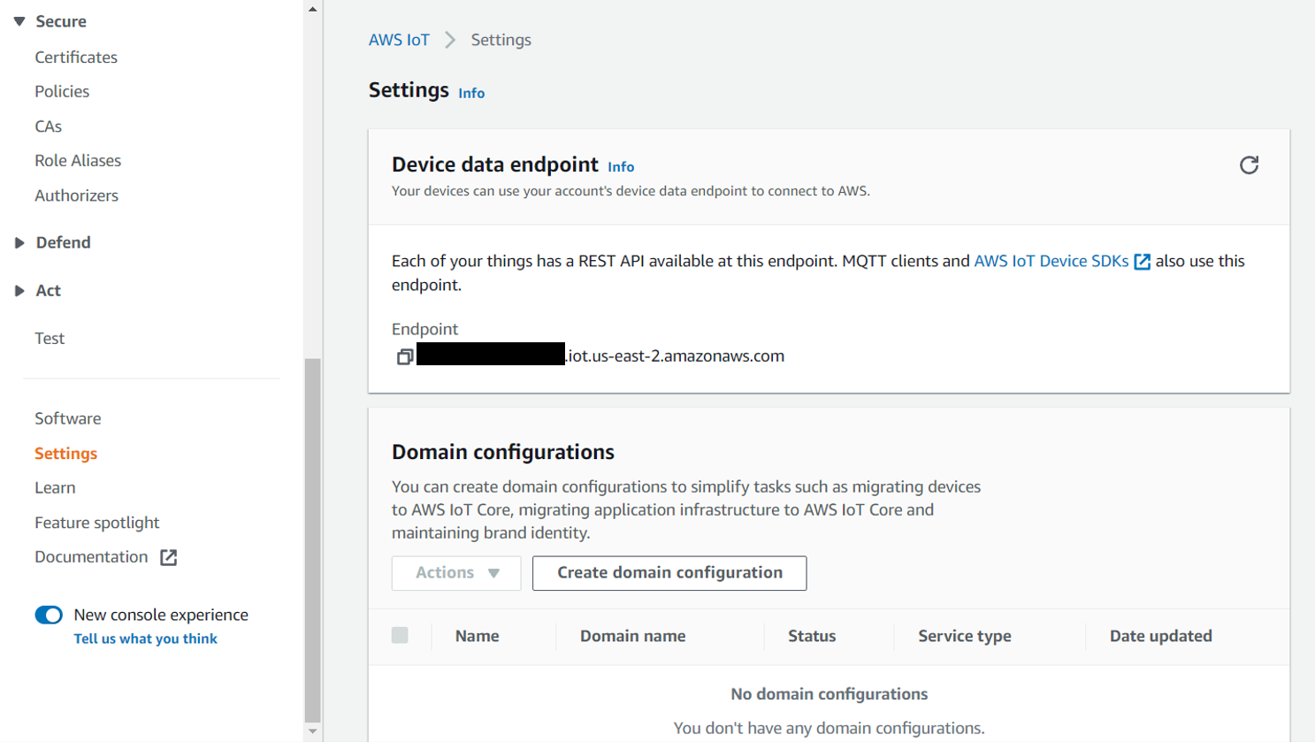Click sidebar scrollbar down arrow
The image size is (1315, 742).
click(312, 731)
